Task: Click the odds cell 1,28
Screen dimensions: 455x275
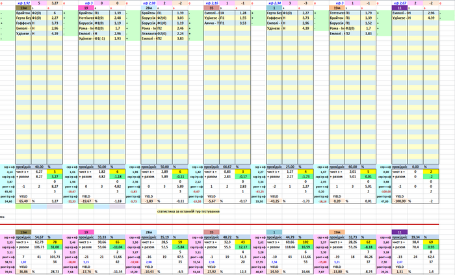Action: pyautogui.click(x=243, y=13)
